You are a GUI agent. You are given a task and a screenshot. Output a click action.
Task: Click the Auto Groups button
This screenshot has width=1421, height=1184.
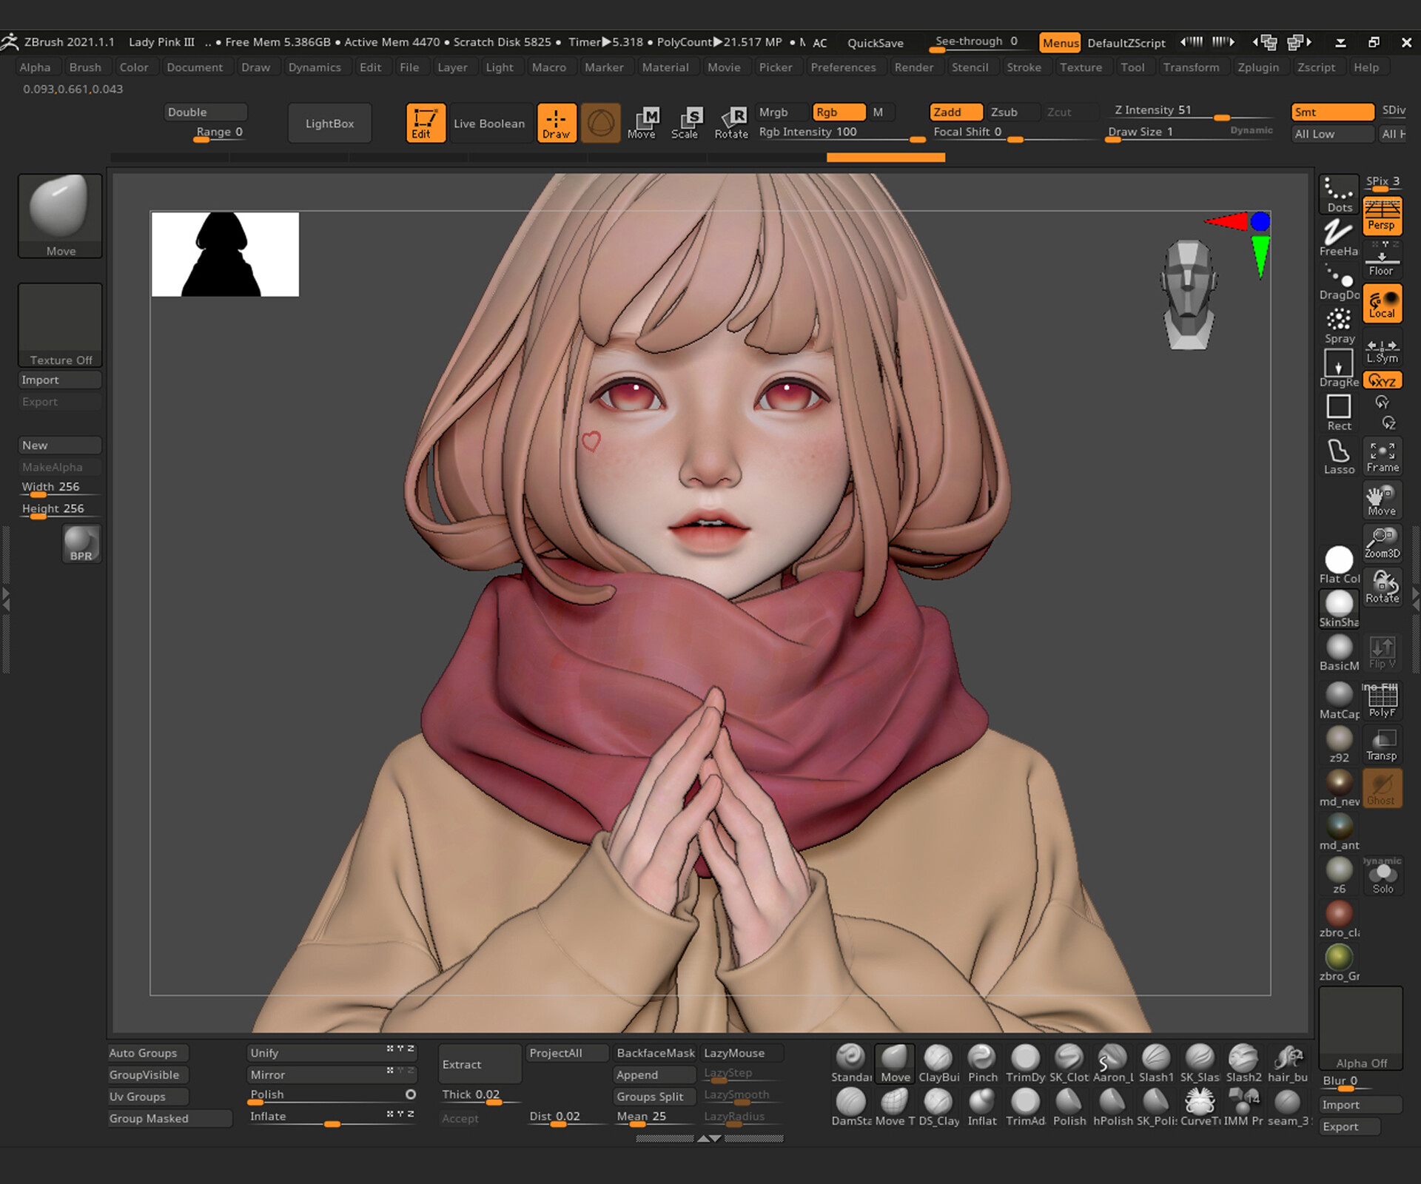tap(147, 1052)
